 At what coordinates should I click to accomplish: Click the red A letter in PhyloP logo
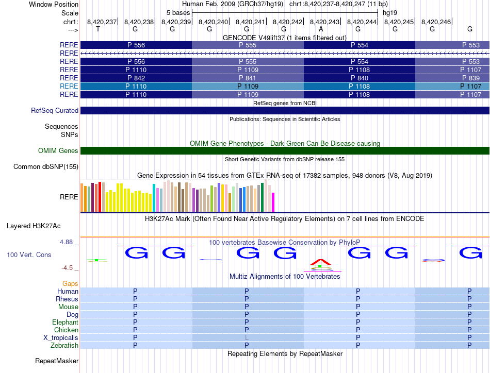click(x=321, y=262)
